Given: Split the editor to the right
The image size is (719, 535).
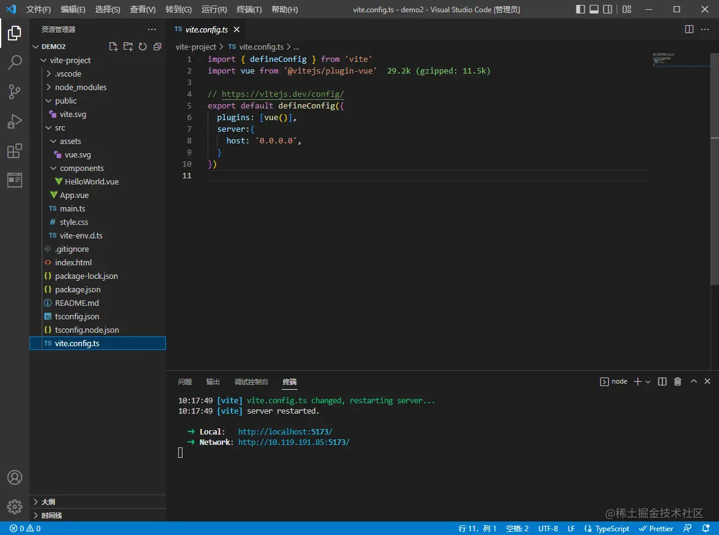Looking at the screenshot, I should (689, 29).
